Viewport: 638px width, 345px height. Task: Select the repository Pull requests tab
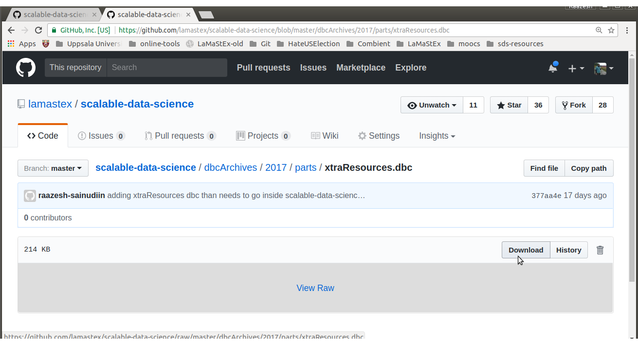click(180, 136)
